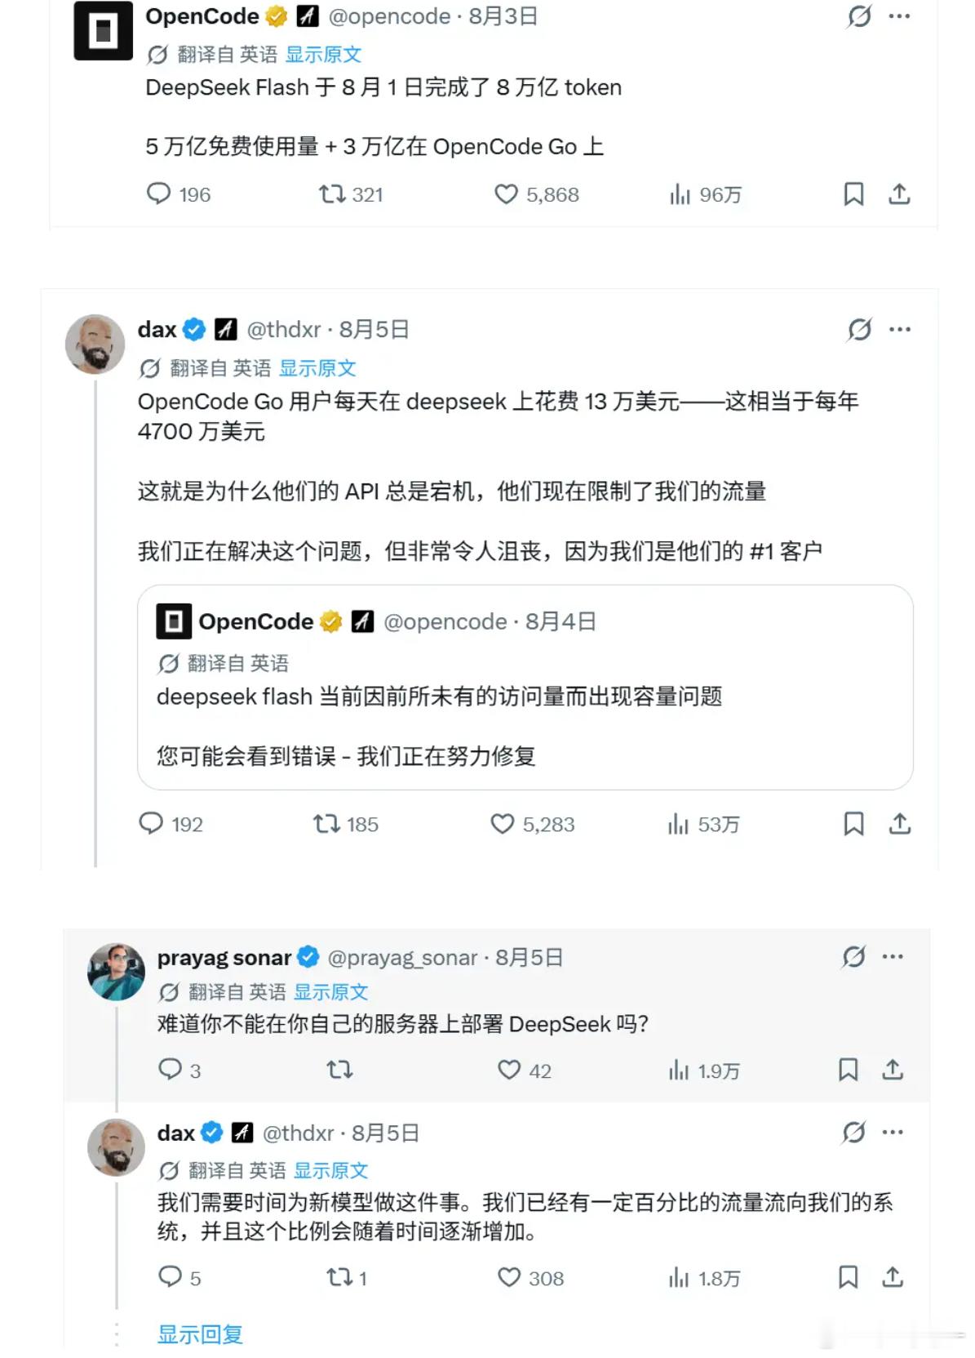Open replies on the OpenCode tweet with 196 comments
Viewport: 975px width, 1358px height.
[x=158, y=194]
